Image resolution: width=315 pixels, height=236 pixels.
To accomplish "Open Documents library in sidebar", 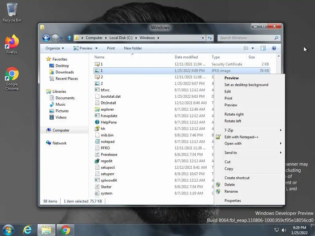I will (x=62, y=98).
